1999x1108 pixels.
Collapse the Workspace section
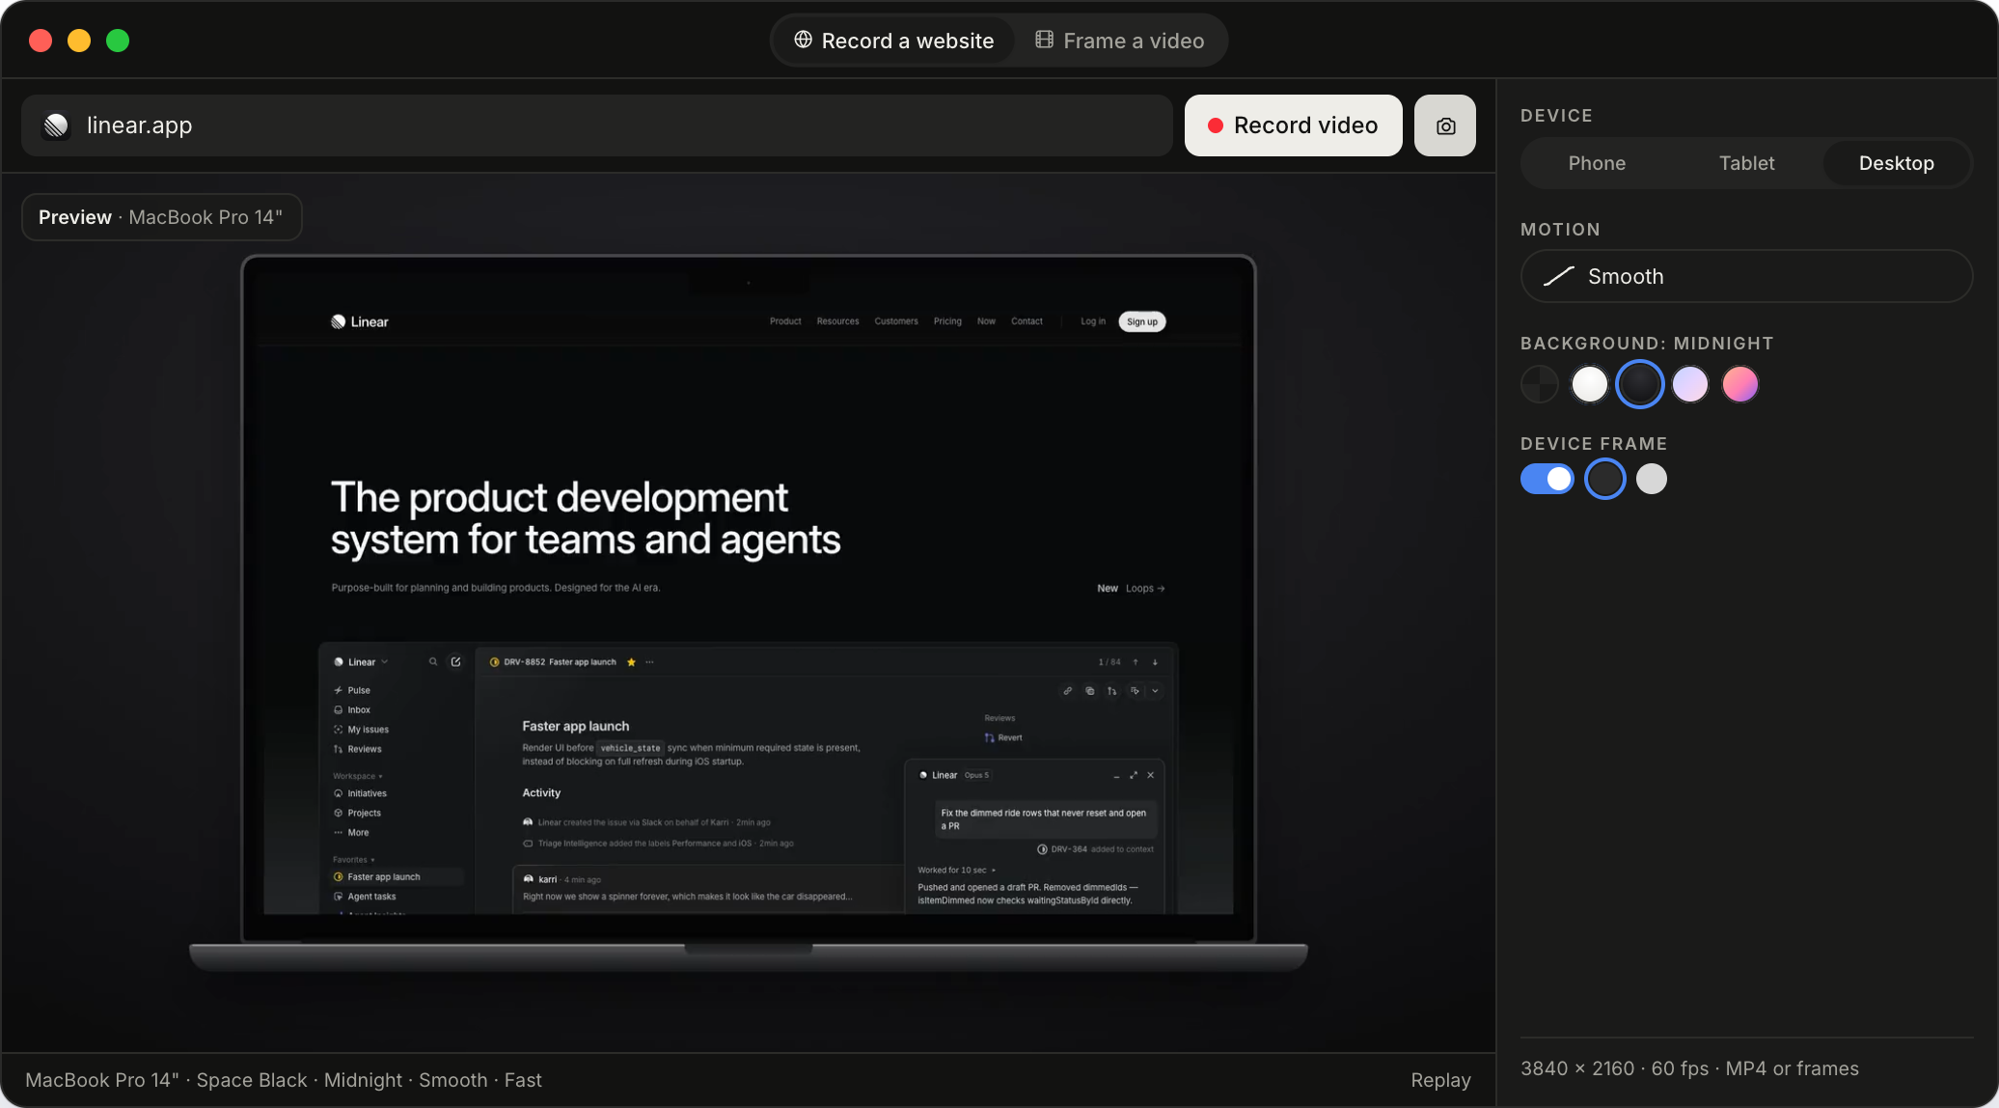coord(358,776)
